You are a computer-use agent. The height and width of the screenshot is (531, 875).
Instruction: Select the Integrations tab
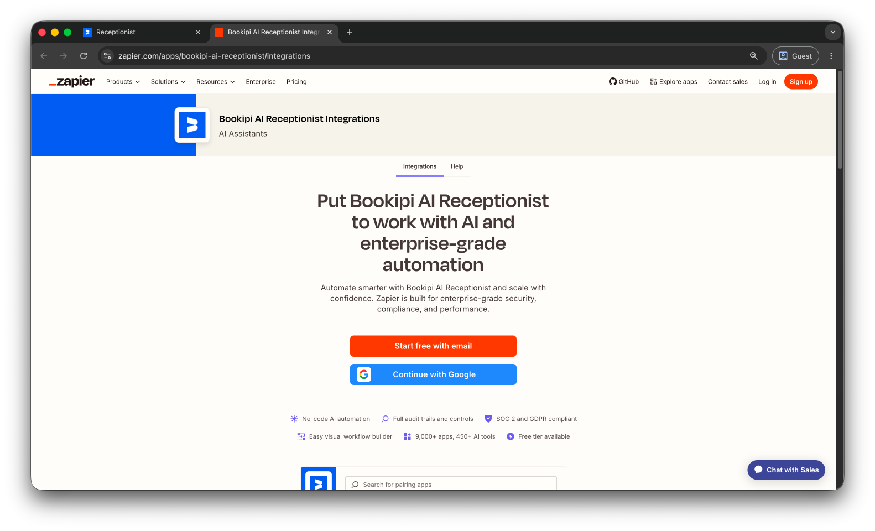point(420,166)
